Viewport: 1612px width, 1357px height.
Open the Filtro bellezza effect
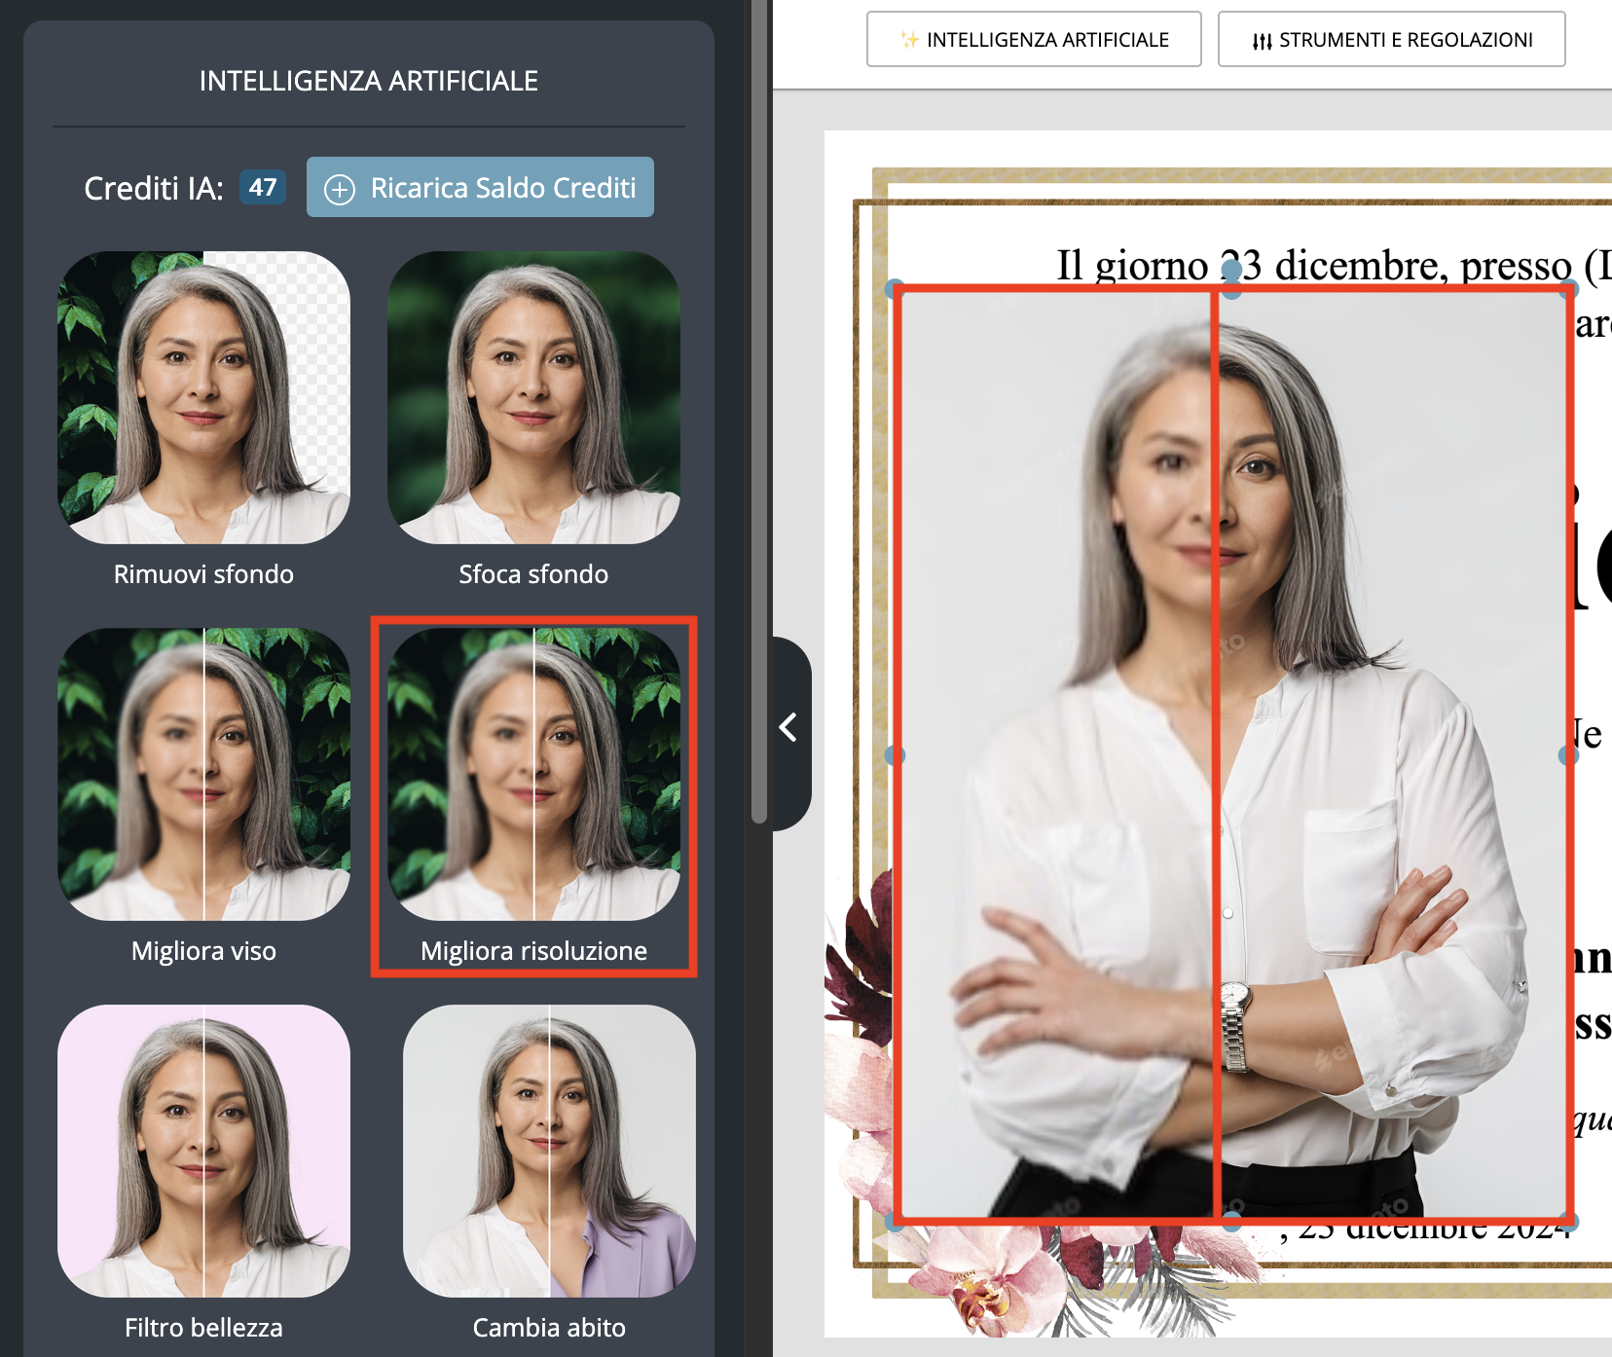pos(203,1151)
